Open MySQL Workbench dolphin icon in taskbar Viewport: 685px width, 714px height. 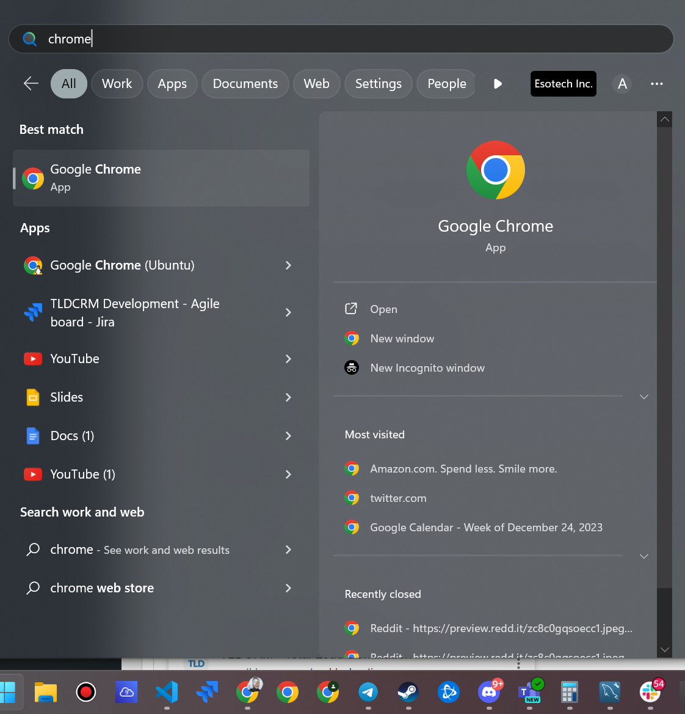610,692
